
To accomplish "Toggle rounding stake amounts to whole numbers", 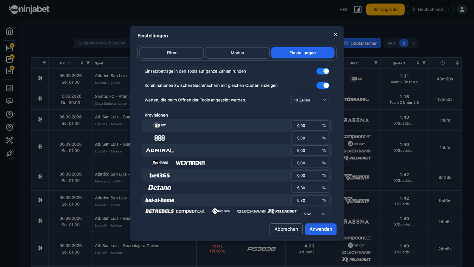I will click(323, 71).
